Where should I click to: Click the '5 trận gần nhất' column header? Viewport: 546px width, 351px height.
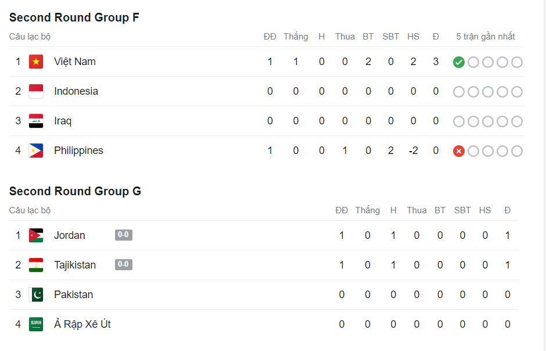coord(486,37)
